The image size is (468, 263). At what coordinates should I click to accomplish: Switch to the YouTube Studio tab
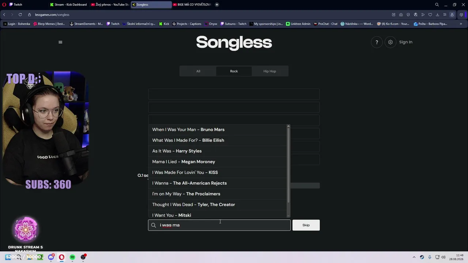click(110, 5)
